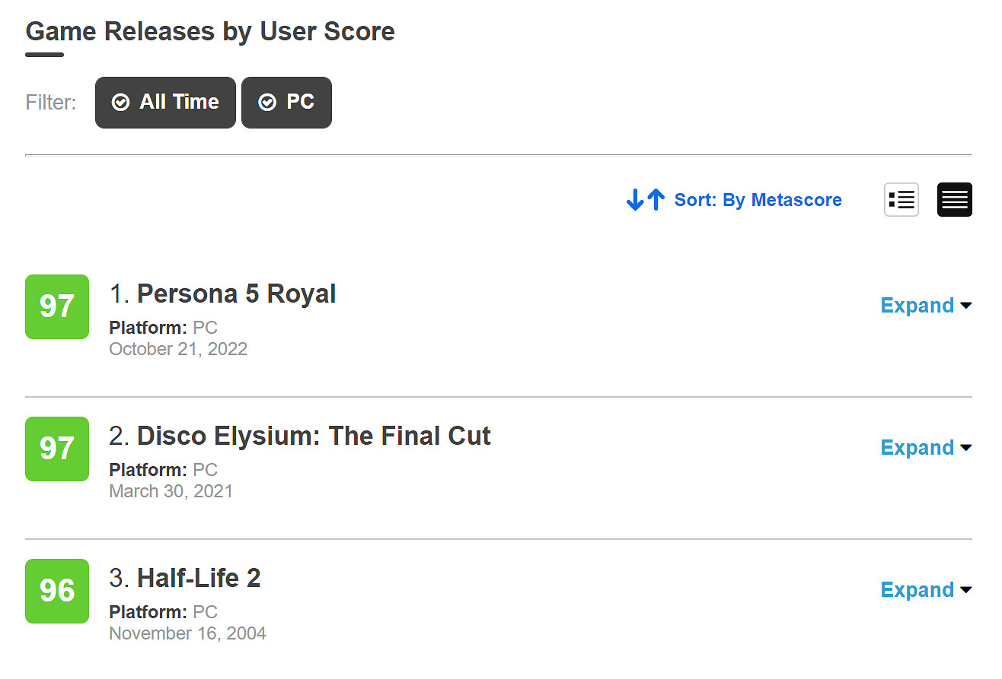Viewport: 1002px width, 679px height.
Task: Expand Disco Elysium: The Final Cut details
Action: pos(925,448)
